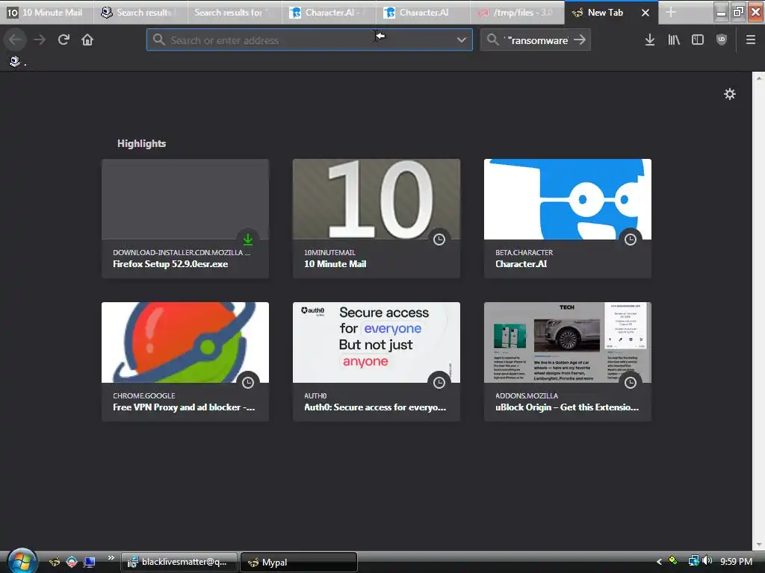This screenshot has width=765, height=573.
Task: Click the 9:59 PM system clock
Action: [736, 561]
